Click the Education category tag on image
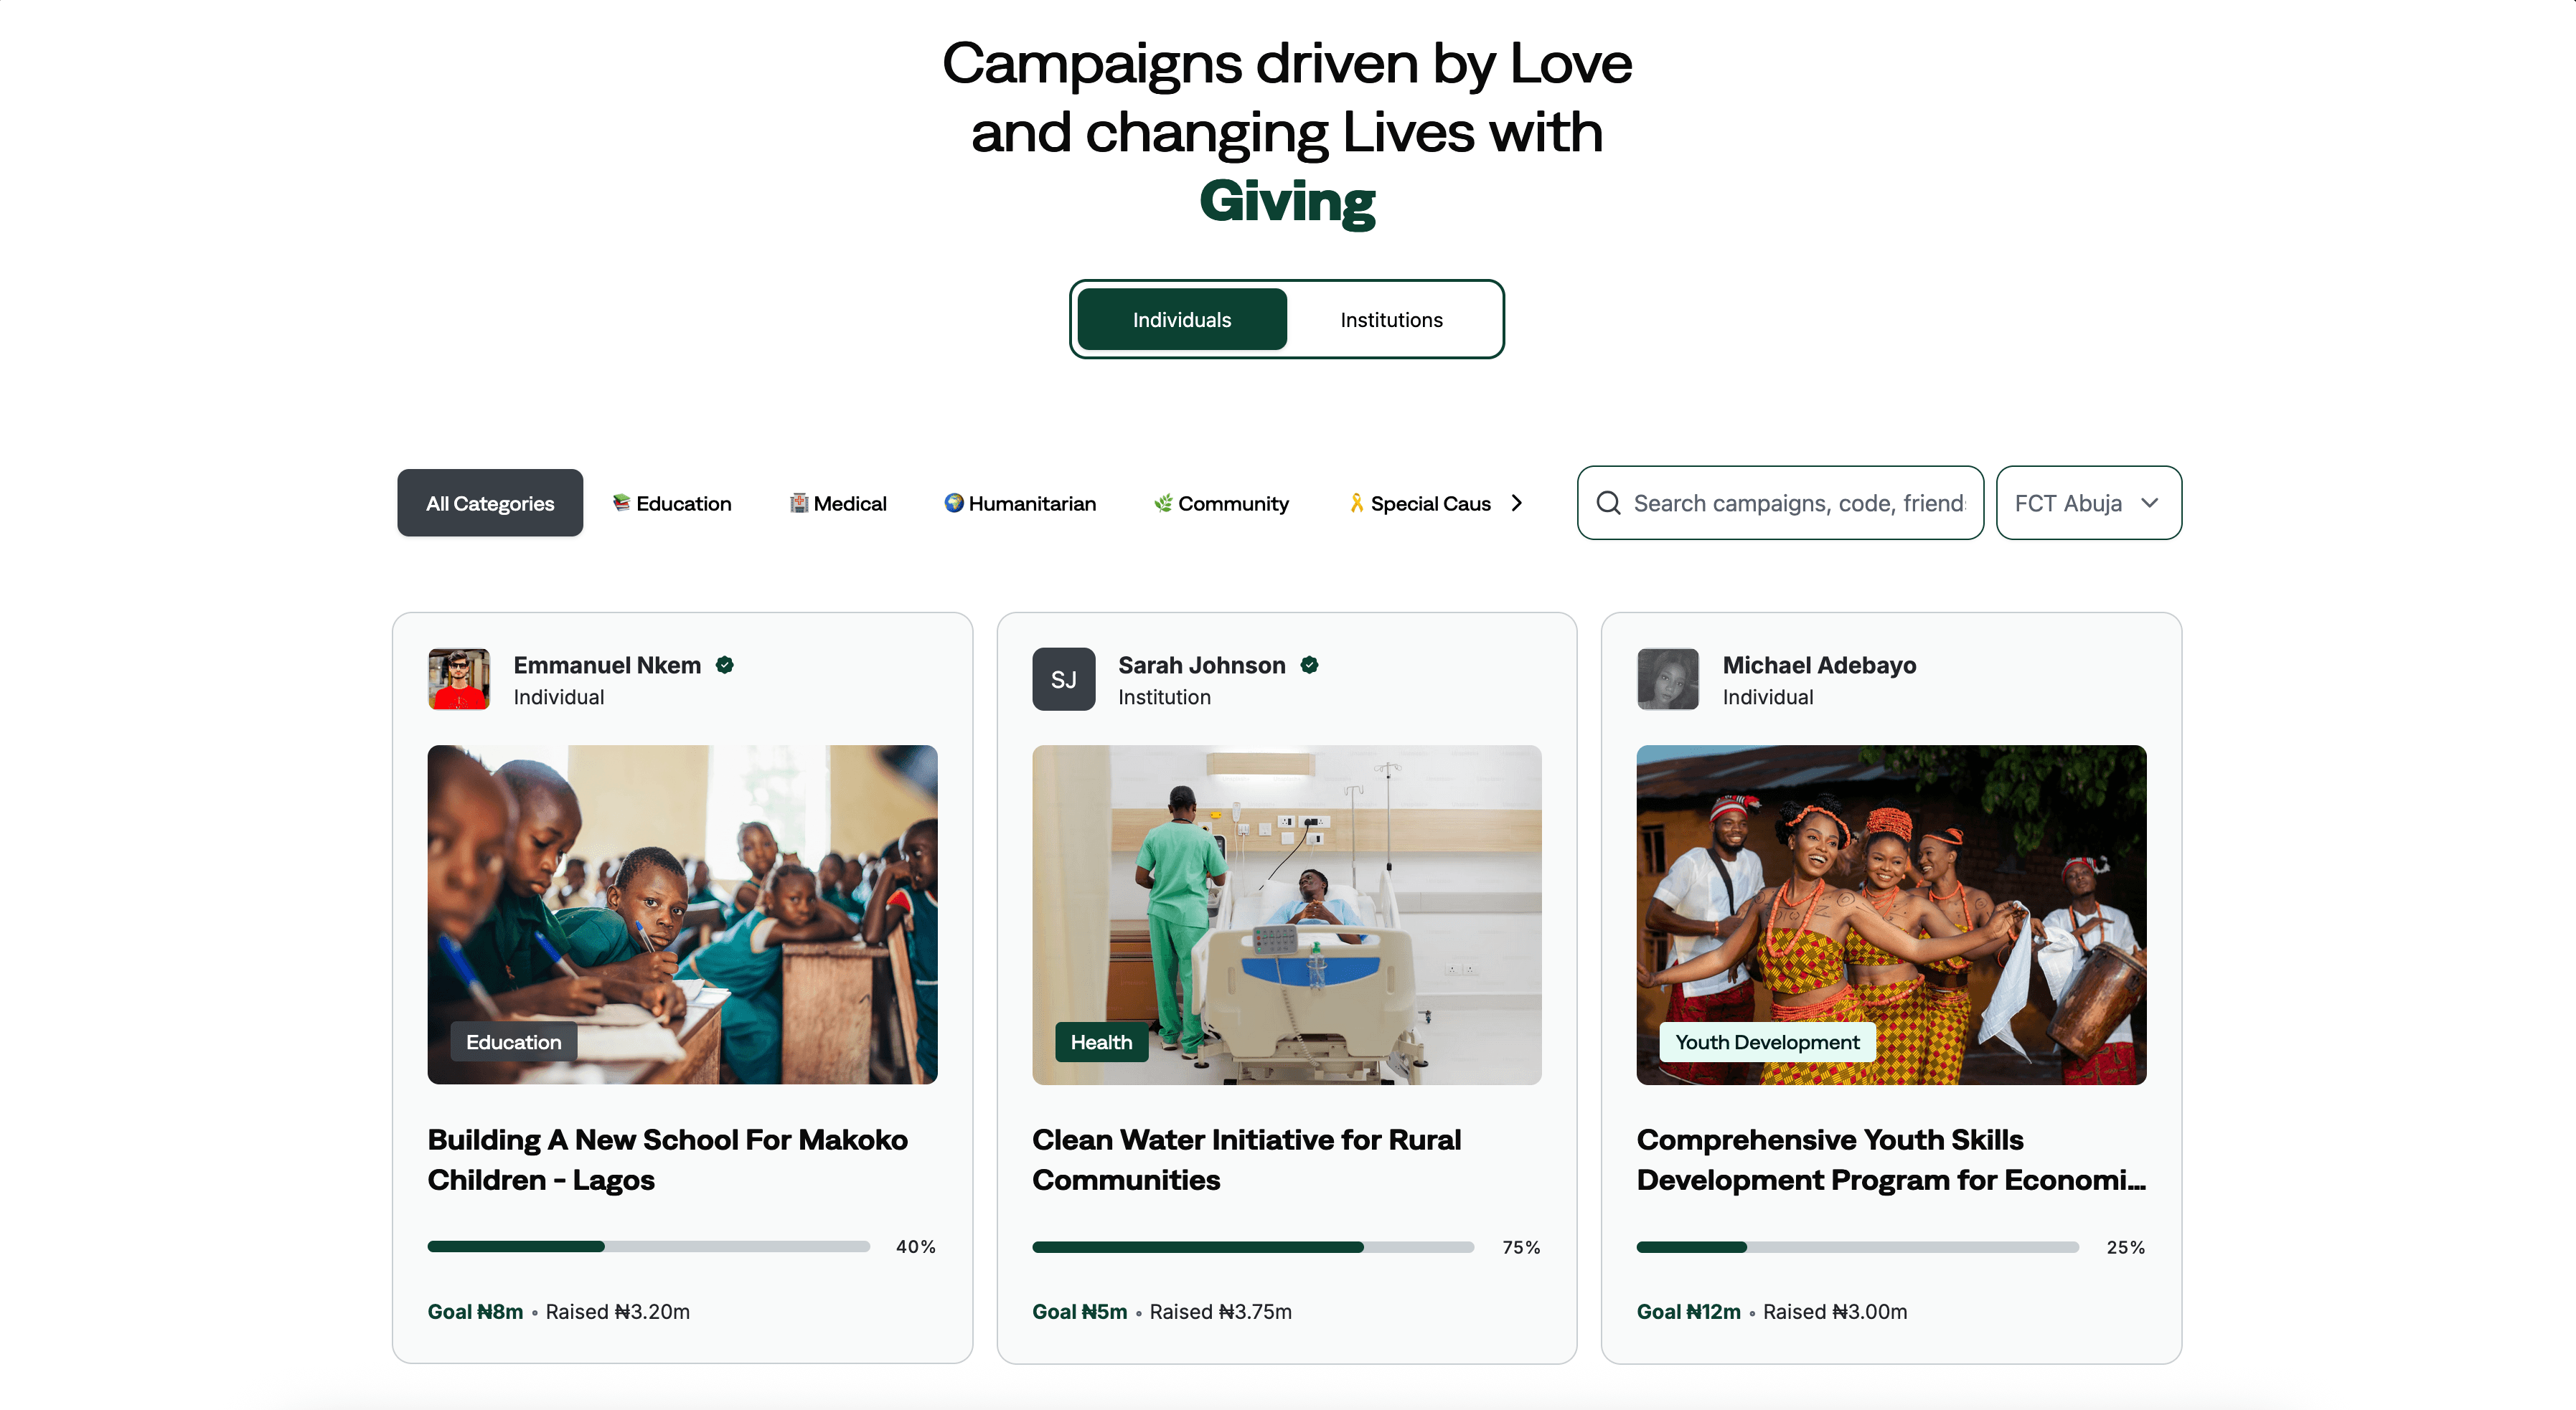Screen dimensions: 2576x1410 click(x=513, y=1041)
